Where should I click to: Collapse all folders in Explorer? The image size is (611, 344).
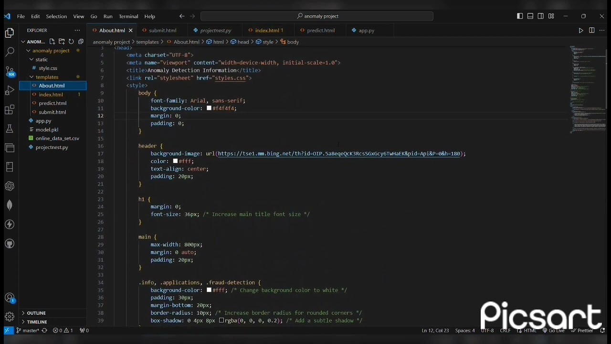point(81,42)
